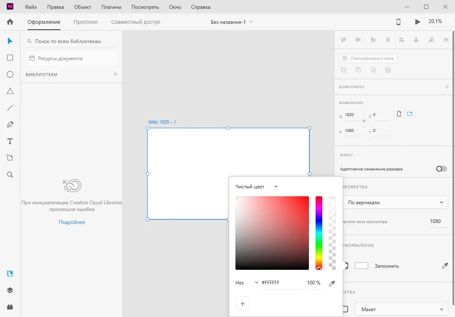Open the Подробнее link
This screenshot has width=455, height=317.
tap(72, 222)
